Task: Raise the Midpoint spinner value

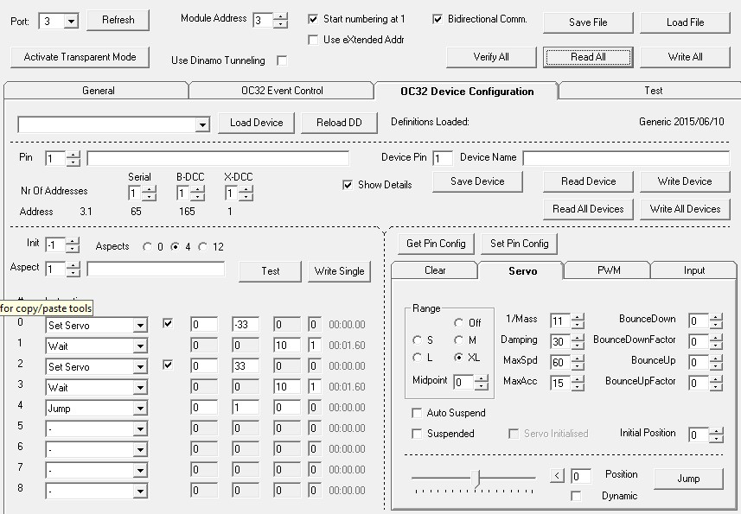Action: coord(481,378)
